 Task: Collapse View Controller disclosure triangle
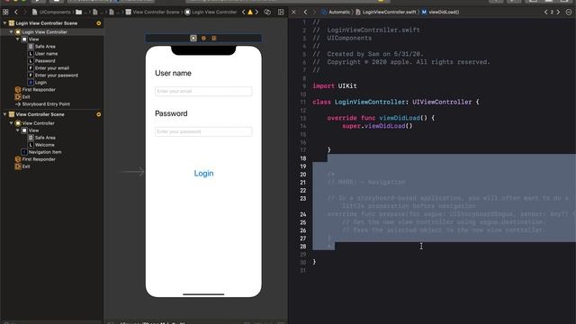(x=11, y=123)
